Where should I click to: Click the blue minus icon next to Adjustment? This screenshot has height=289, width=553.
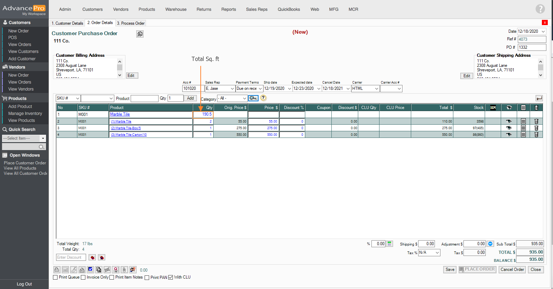[x=490, y=244]
